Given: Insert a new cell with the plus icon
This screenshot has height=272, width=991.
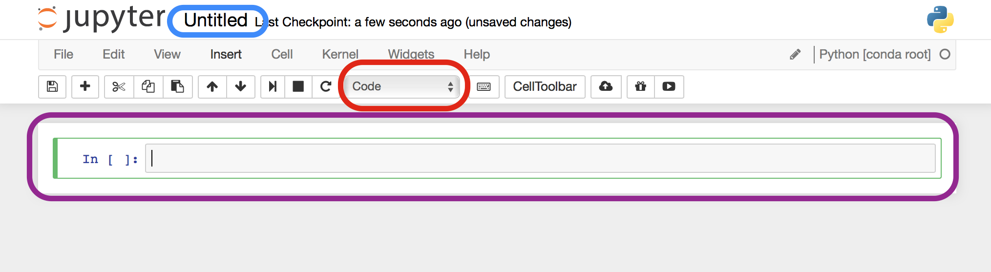Looking at the screenshot, I should (x=85, y=86).
